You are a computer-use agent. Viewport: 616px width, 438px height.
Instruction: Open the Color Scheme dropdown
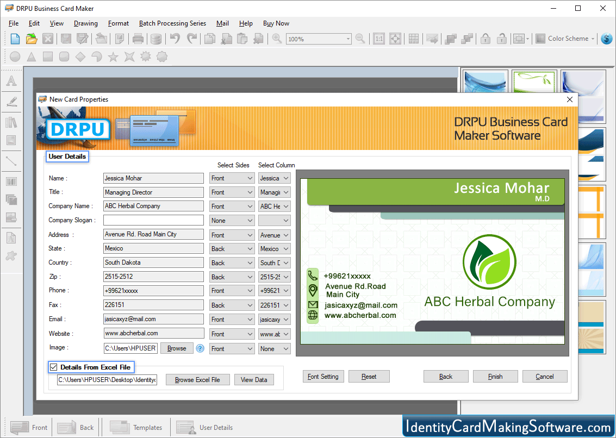point(565,39)
